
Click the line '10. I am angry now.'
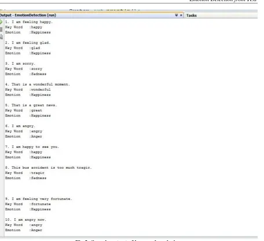(x=25, y=220)
